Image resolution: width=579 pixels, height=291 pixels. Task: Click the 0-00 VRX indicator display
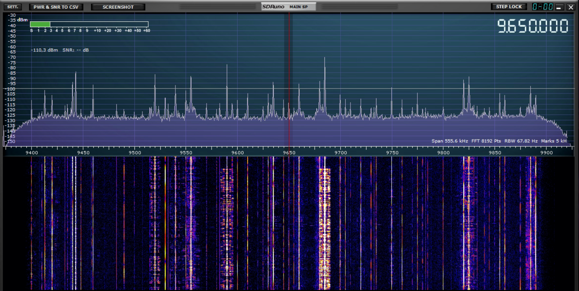pyautogui.click(x=542, y=7)
